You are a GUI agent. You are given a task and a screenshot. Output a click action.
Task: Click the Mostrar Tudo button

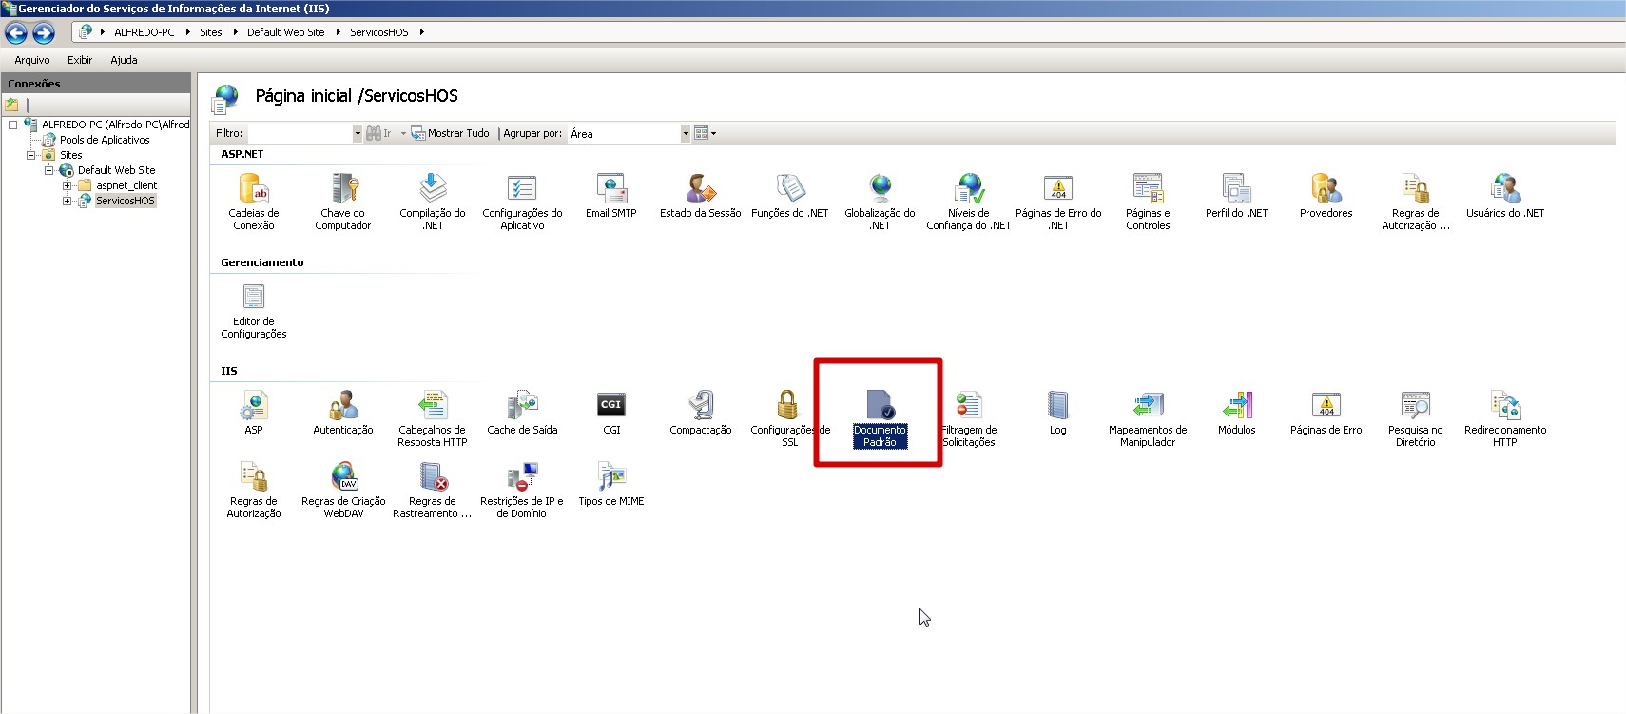pyautogui.click(x=451, y=134)
